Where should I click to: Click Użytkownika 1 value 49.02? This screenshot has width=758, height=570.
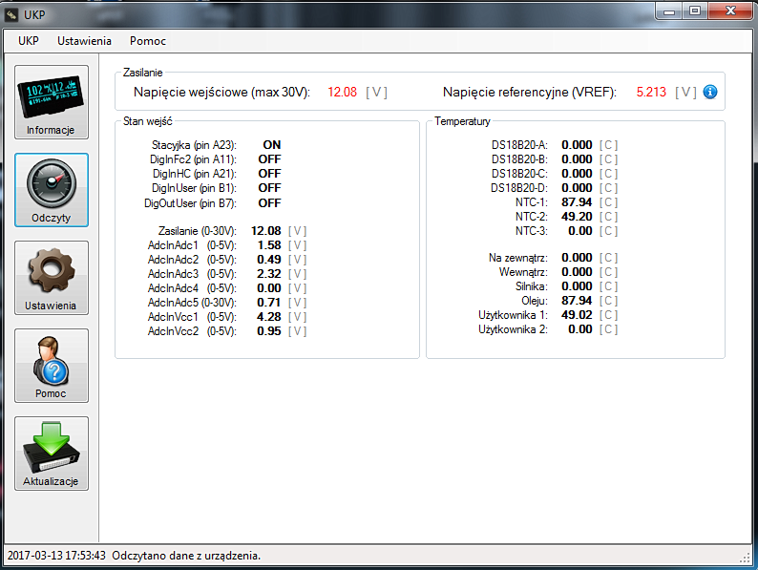tap(577, 315)
